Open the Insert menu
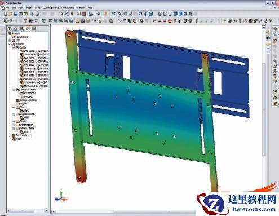 coord(29,8)
